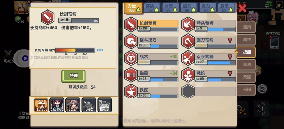Open the phone icon below 森林251层
The height and width of the screenshot is (129, 284).
pos(275,42)
